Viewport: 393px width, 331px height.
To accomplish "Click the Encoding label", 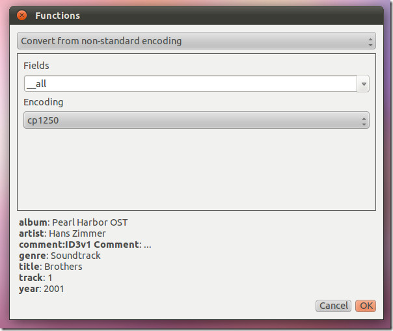I will coord(44,102).
